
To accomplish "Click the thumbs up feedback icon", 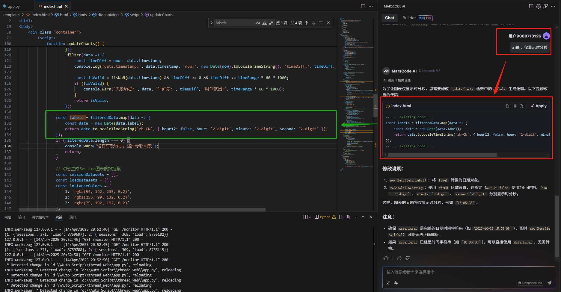I will [399, 258].
